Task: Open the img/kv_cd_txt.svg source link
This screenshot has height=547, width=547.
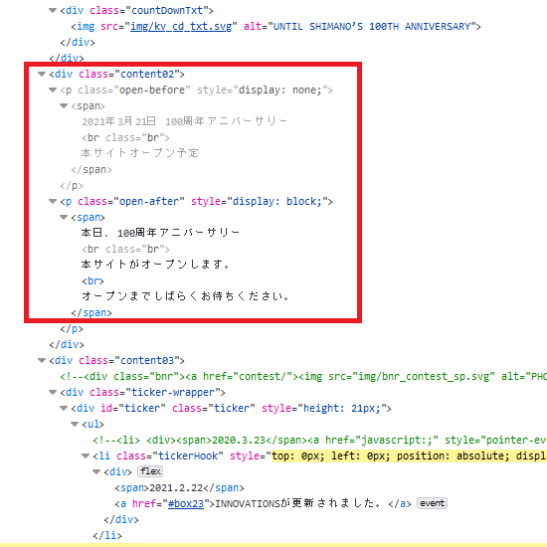Action: (181, 27)
